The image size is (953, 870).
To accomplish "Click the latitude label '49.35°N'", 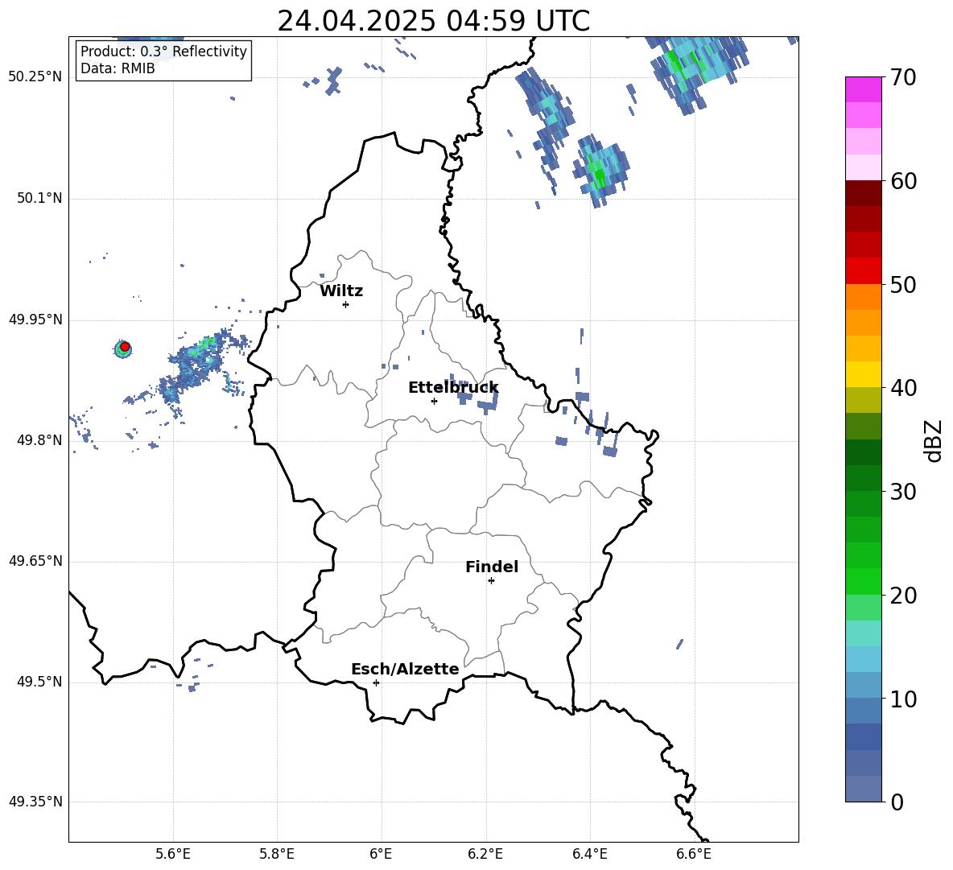I will [35, 802].
